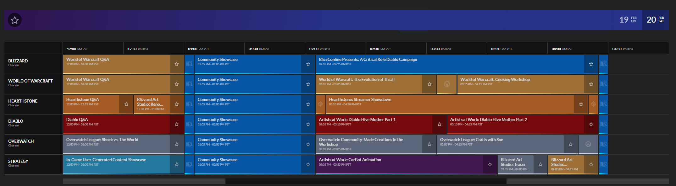This screenshot has height=186, width=676.
Task: Star Overwatch League: Shock vs. The World
Action: coord(177,144)
